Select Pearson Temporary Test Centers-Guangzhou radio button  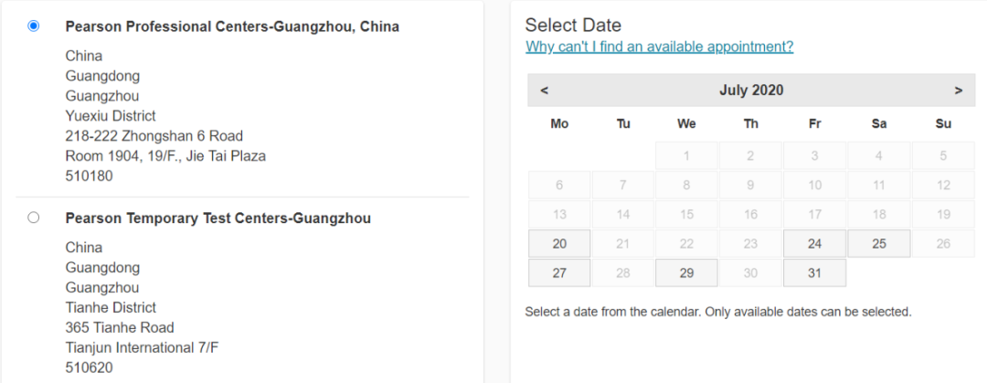34,218
